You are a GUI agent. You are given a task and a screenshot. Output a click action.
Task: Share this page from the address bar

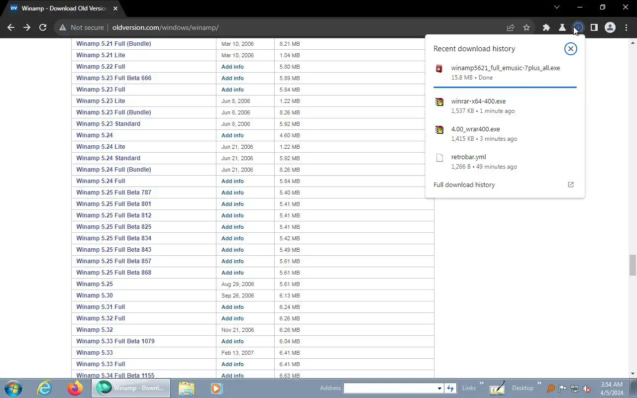coord(511,28)
